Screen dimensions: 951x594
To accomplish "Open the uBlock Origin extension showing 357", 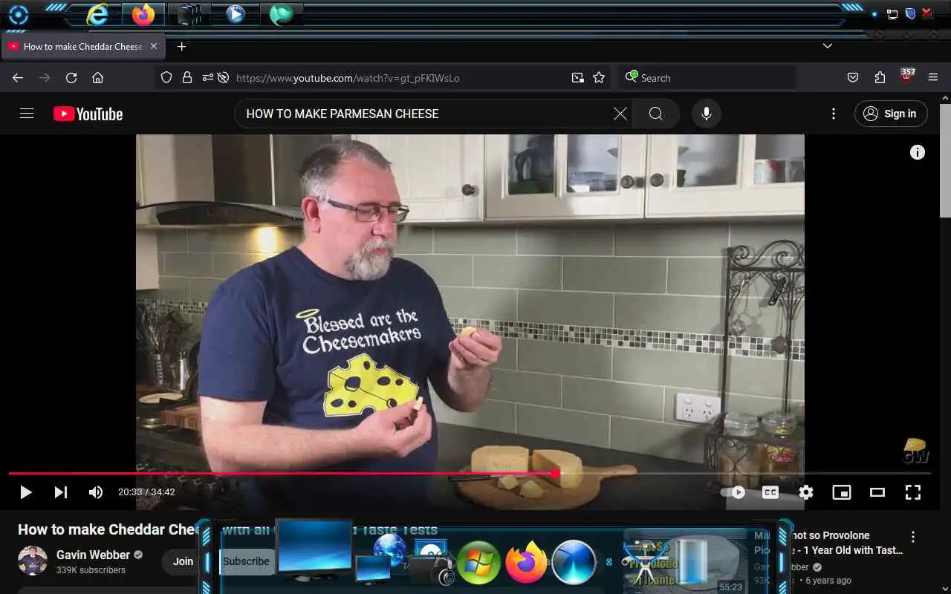I will (x=907, y=76).
